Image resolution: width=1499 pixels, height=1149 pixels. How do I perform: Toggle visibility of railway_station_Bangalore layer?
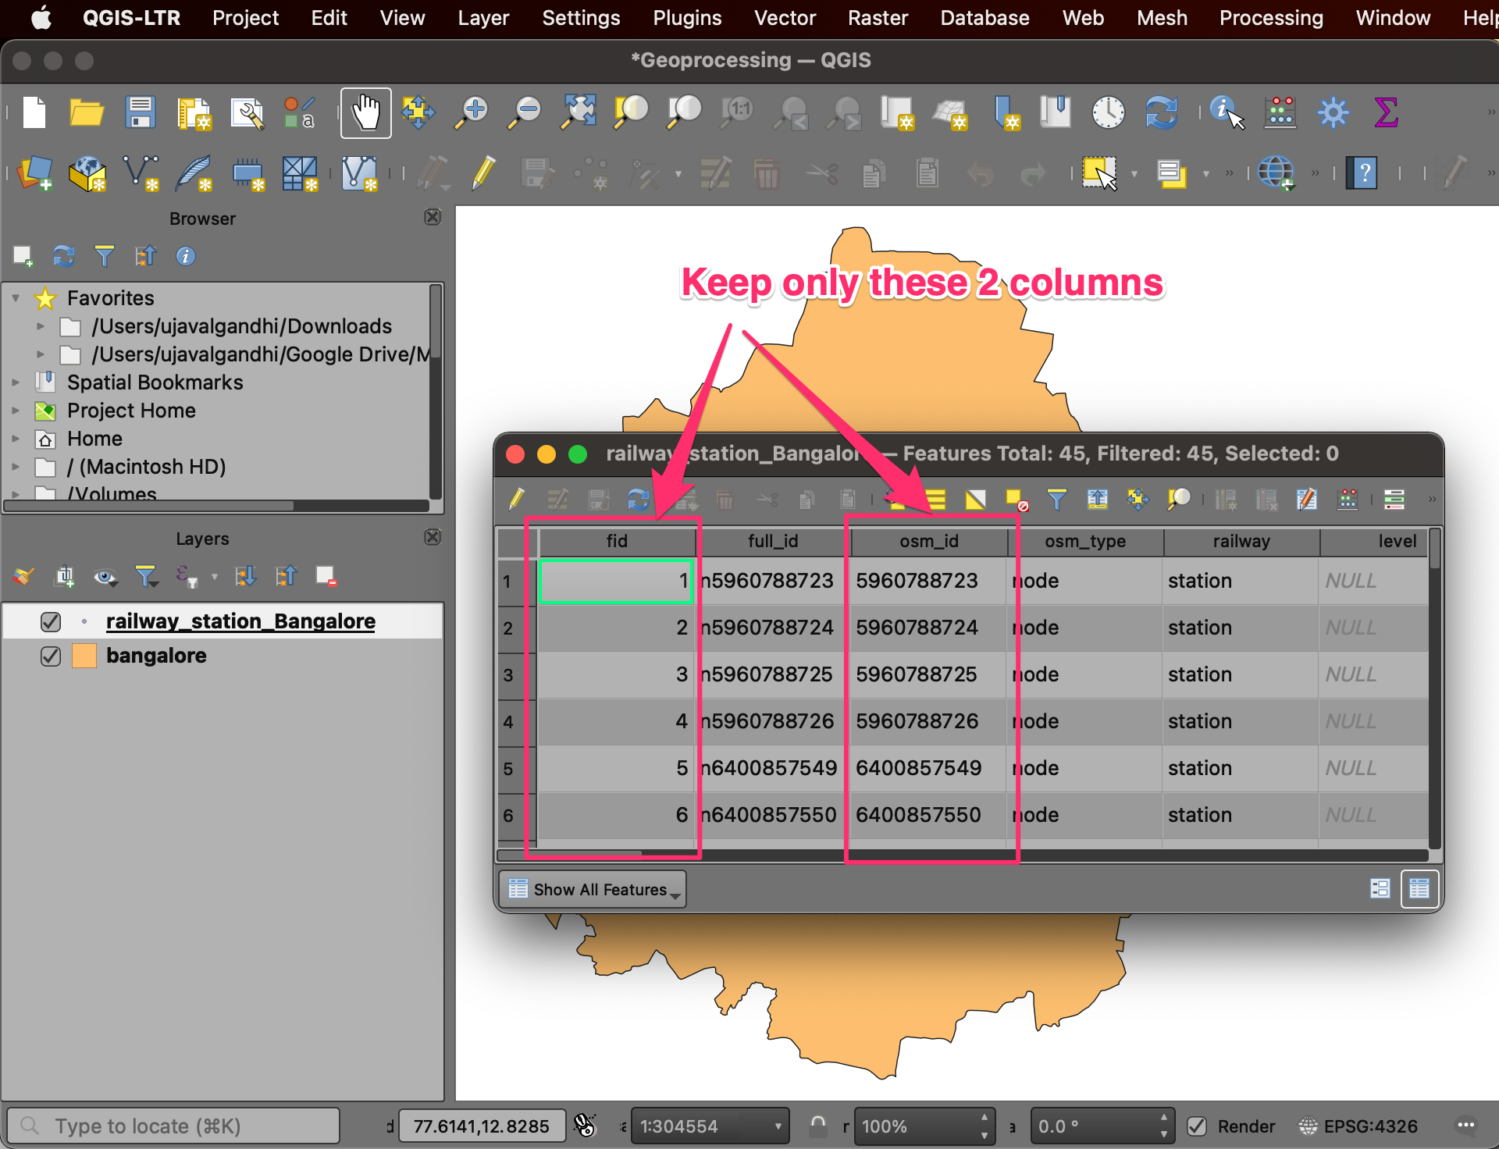[x=51, y=622]
